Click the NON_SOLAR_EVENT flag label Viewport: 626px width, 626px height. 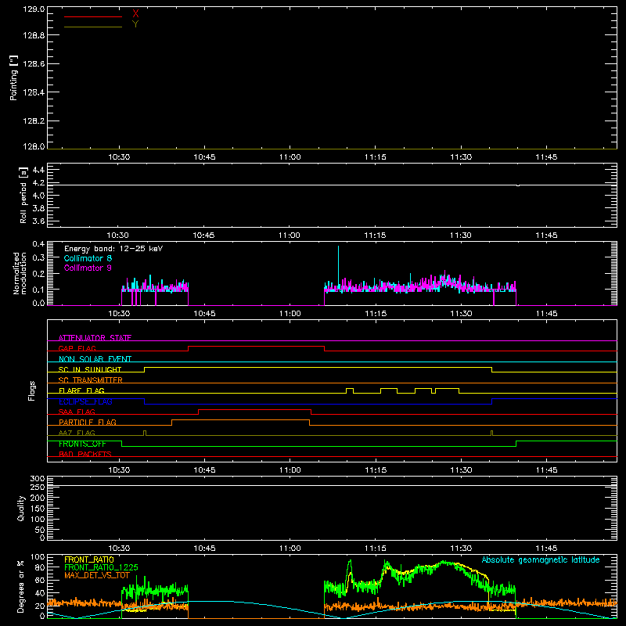[95, 359]
